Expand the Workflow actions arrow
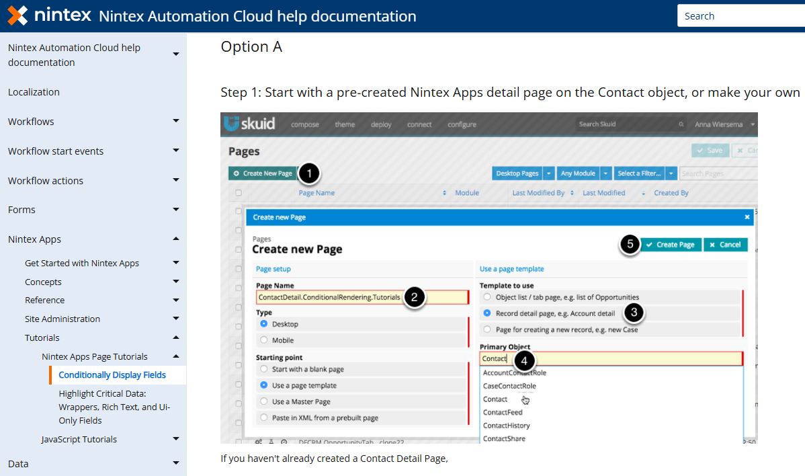The width and height of the screenshot is (805, 476). [x=176, y=180]
